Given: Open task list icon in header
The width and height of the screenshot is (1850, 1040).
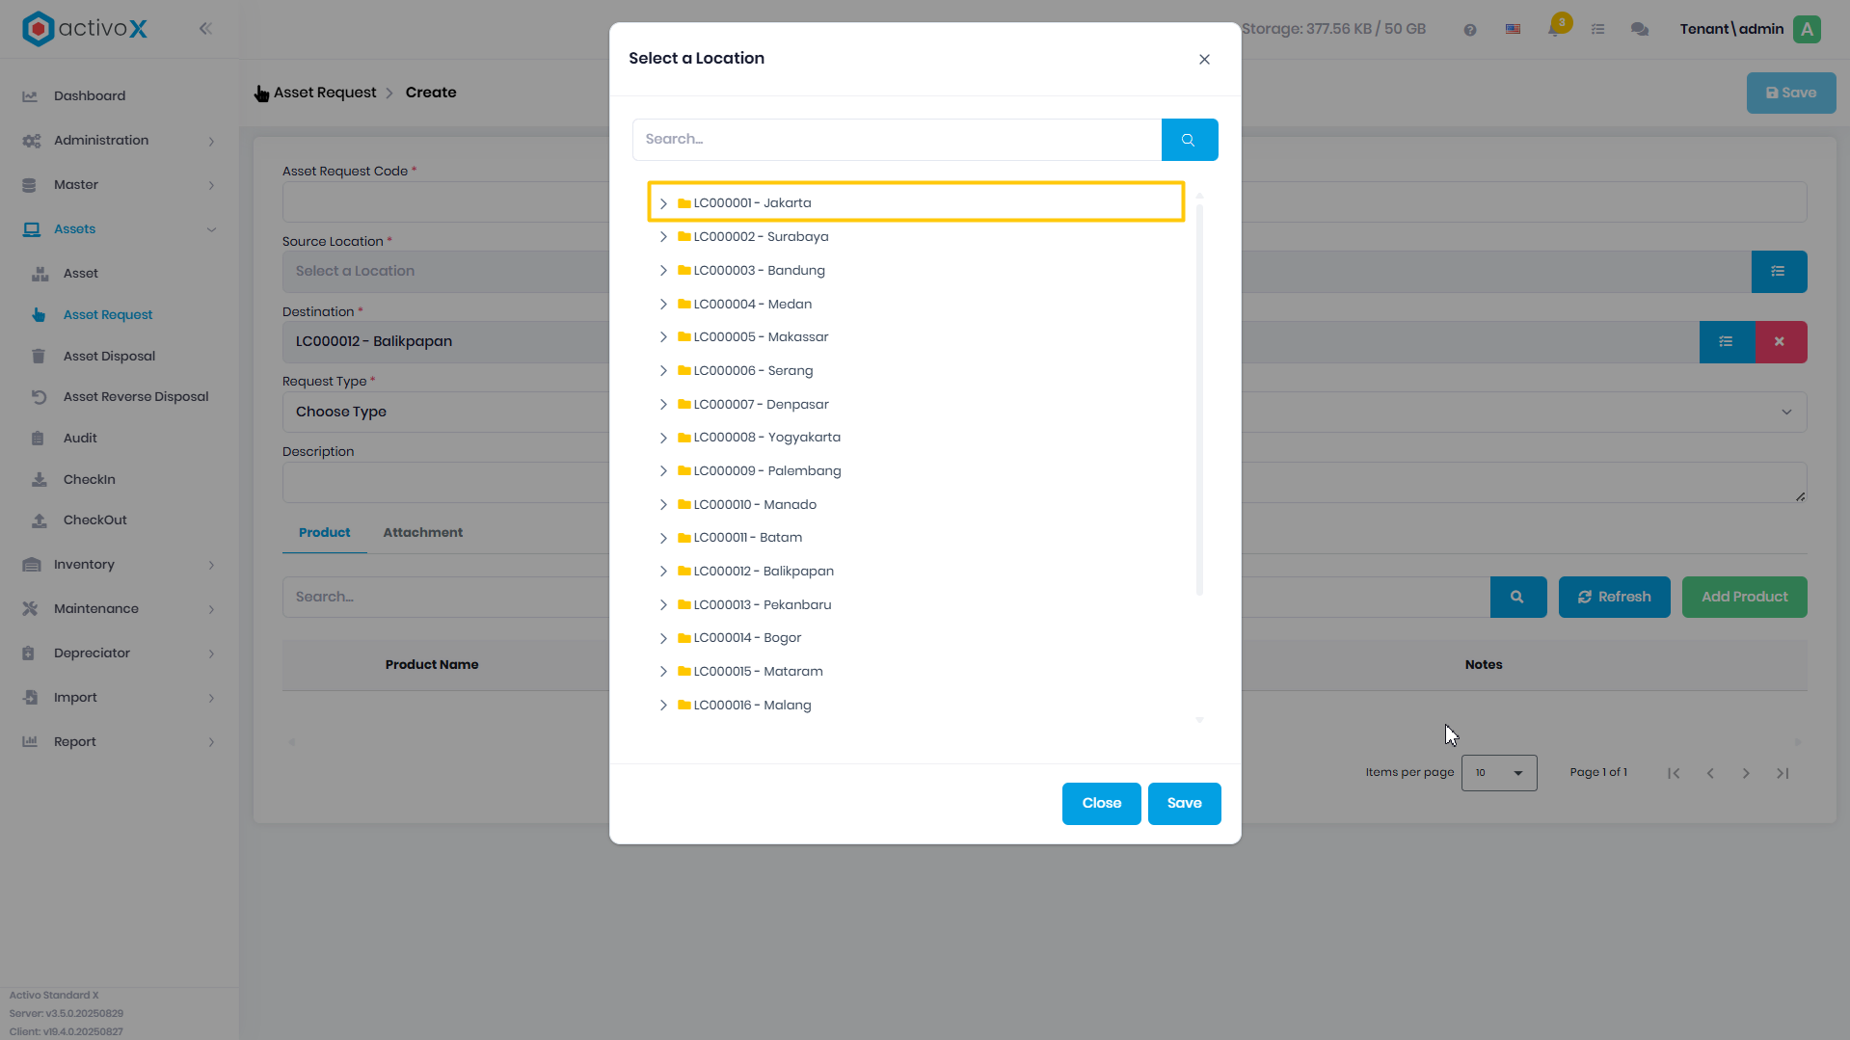Looking at the screenshot, I should pyautogui.click(x=1597, y=30).
